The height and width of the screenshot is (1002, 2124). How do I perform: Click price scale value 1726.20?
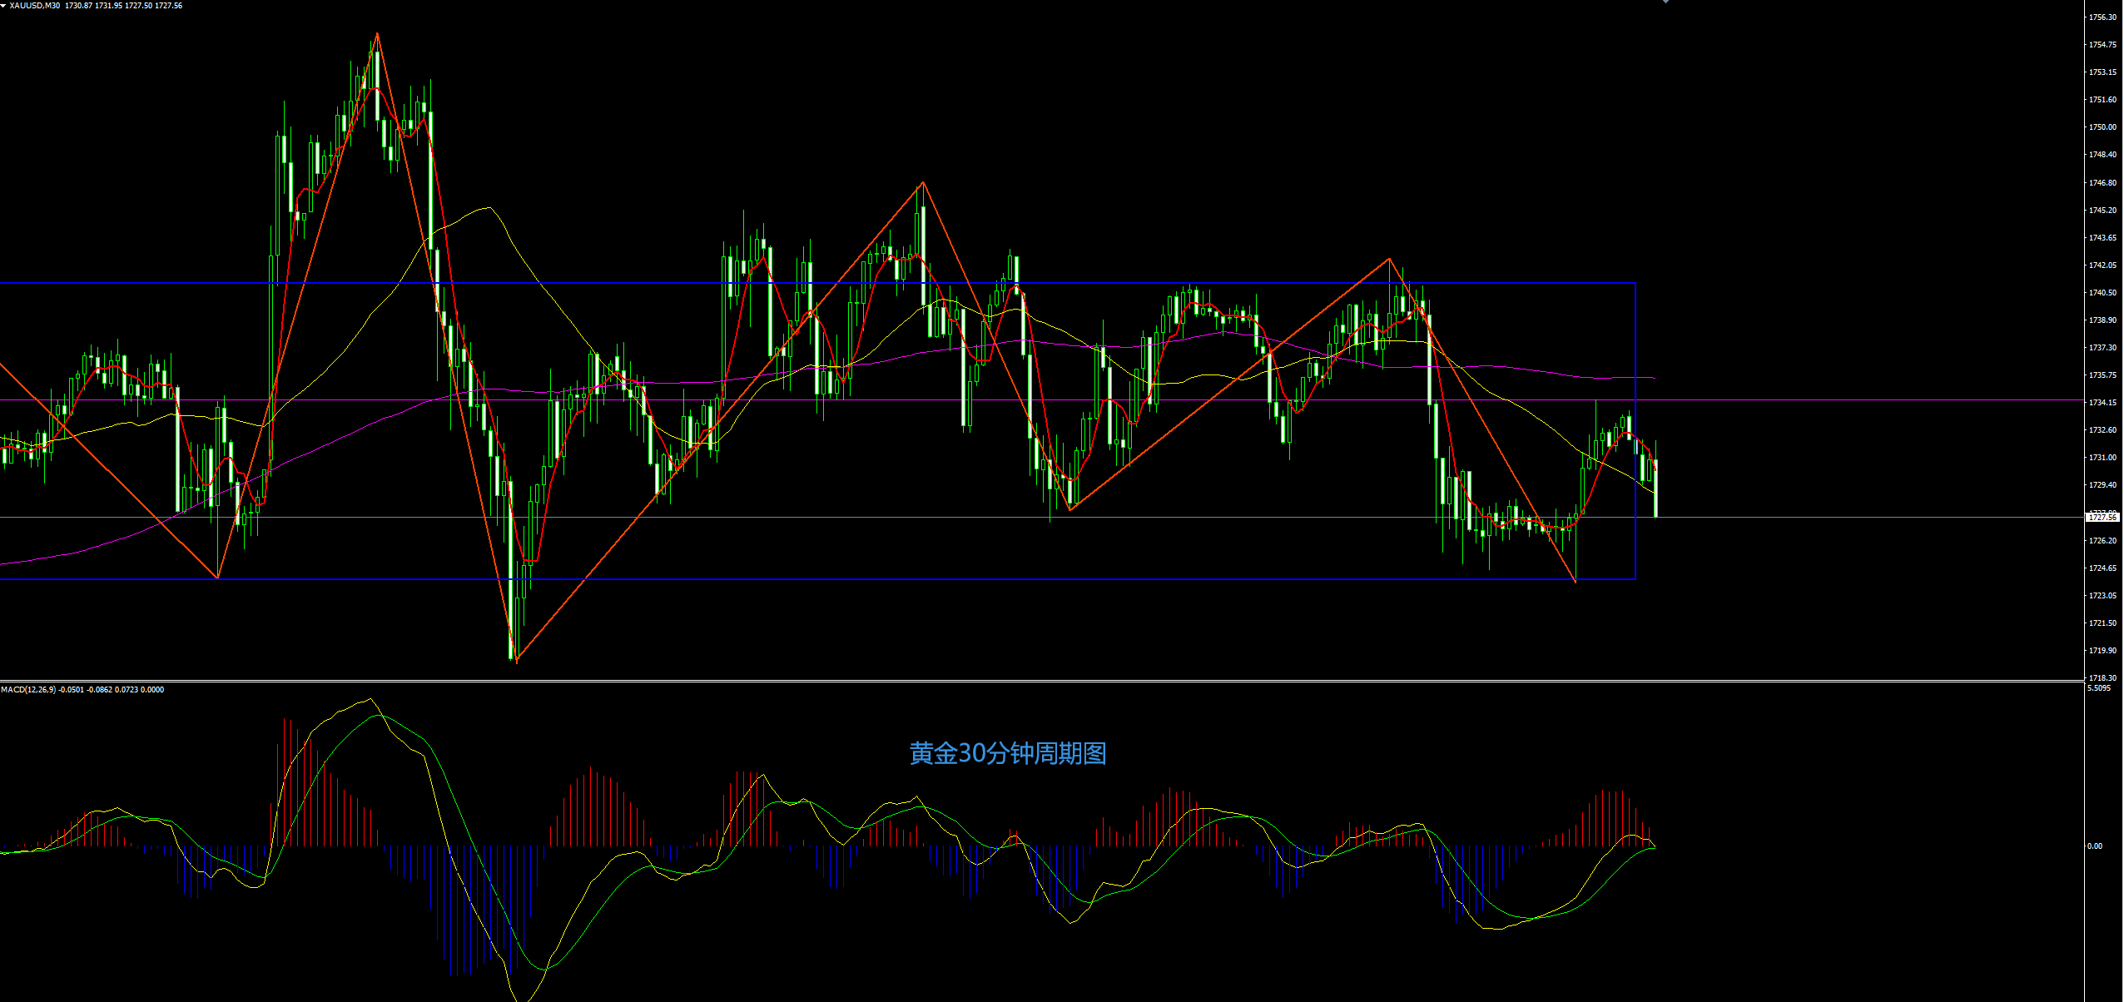[2102, 541]
